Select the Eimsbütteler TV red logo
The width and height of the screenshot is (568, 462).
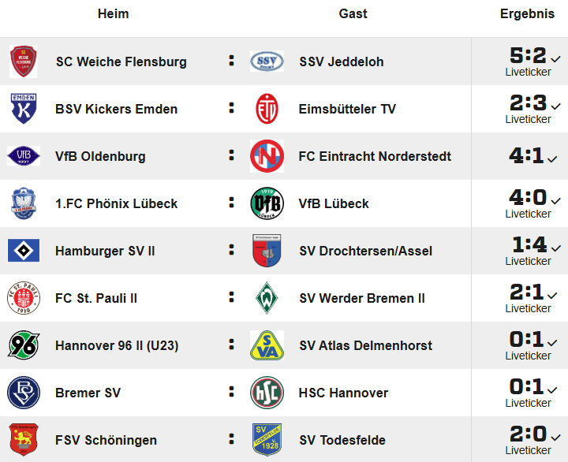click(267, 109)
